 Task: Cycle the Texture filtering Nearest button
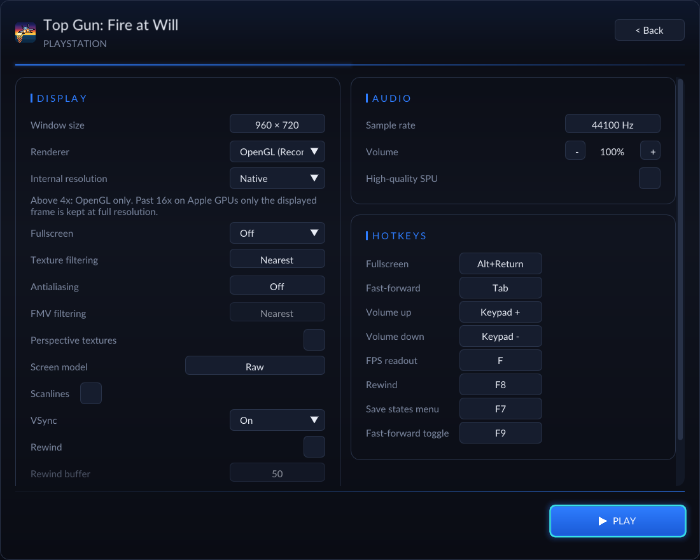tap(277, 258)
